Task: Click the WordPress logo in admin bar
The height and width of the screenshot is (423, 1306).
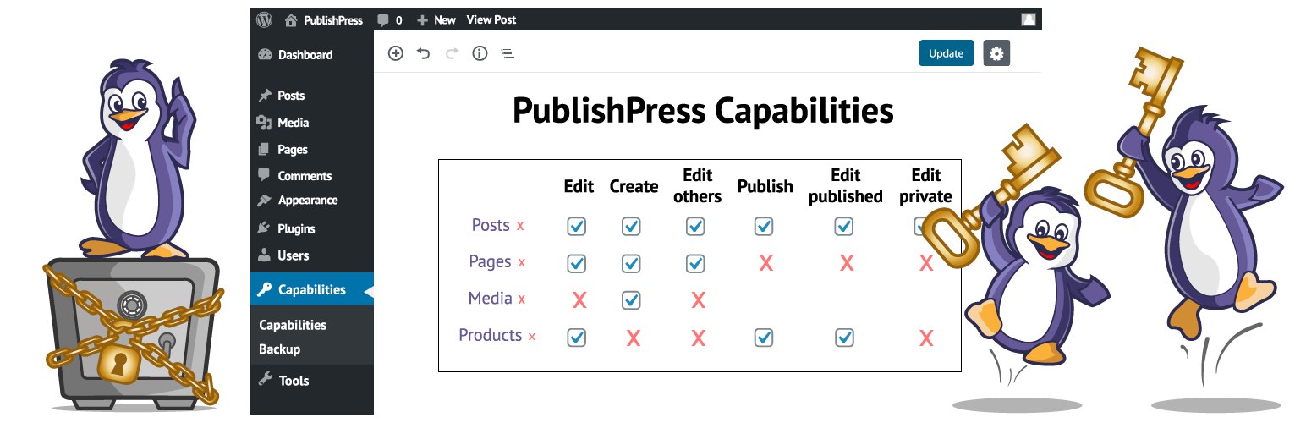Action: [x=266, y=19]
